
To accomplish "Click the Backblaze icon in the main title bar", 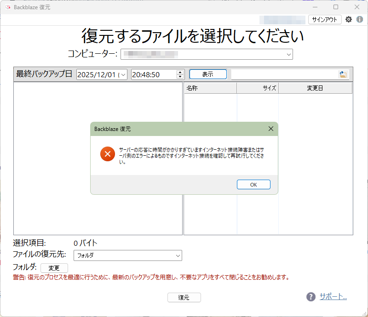I will coord(7,7).
